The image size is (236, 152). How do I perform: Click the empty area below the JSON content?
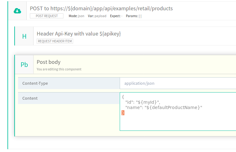(177, 123)
